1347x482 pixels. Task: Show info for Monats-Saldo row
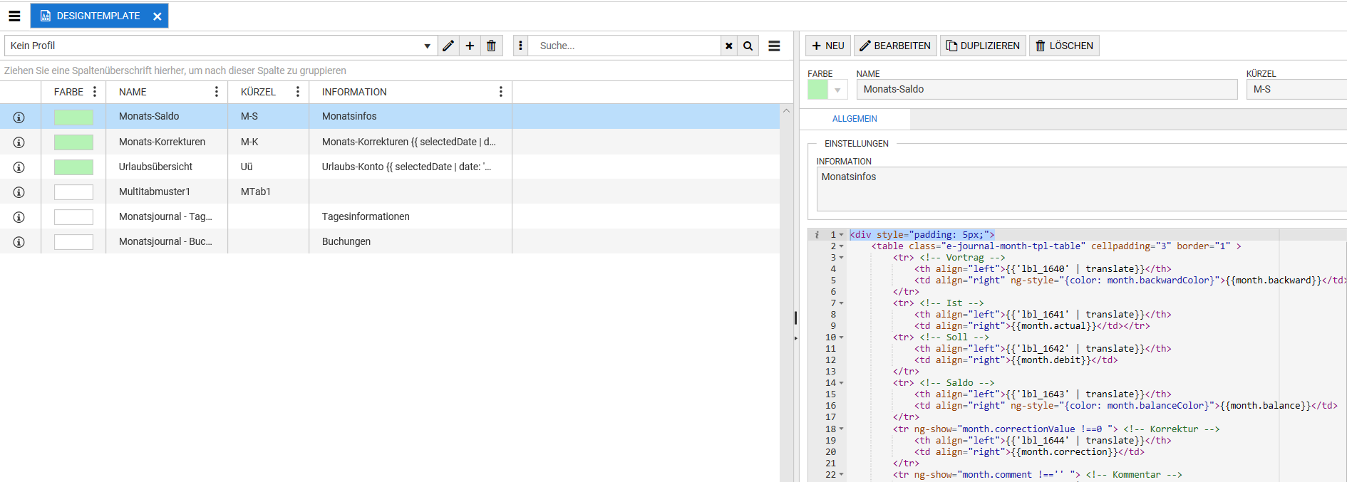click(x=19, y=117)
